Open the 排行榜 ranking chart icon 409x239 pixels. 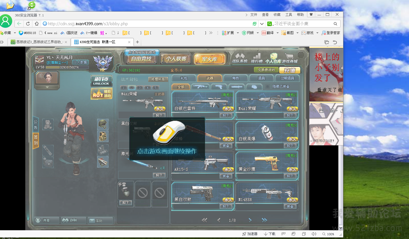coord(257,58)
